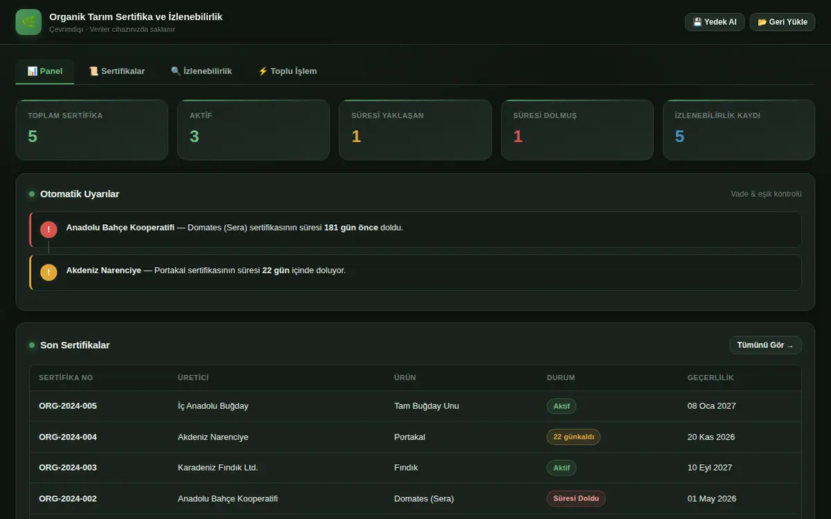The height and width of the screenshot is (519, 831).
Task: Click Anadolu Bahçe Kooperatifi in the Üretici column
Action: 228,499
